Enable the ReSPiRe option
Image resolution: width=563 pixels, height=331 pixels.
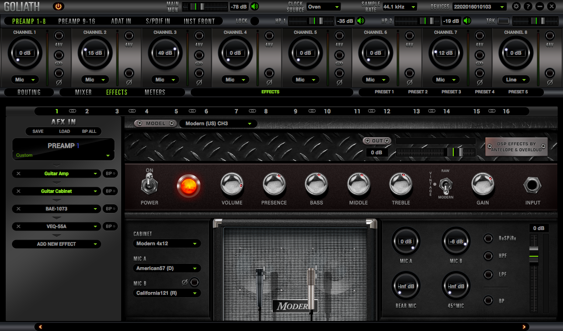488,238
